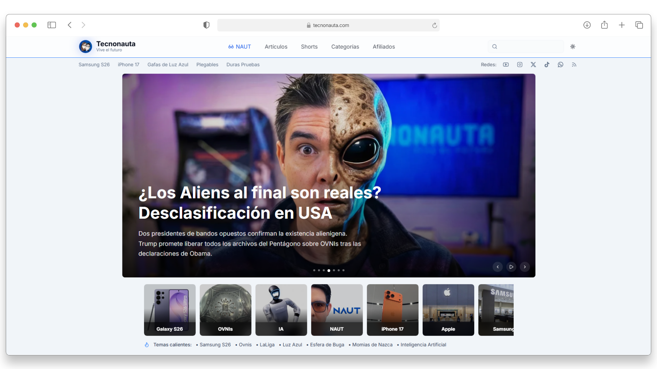The width and height of the screenshot is (657, 369).
Task: Open the Plegables link
Action: pyautogui.click(x=207, y=65)
